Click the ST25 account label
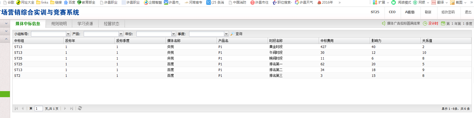The image size is (474, 118). coord(375,12)
